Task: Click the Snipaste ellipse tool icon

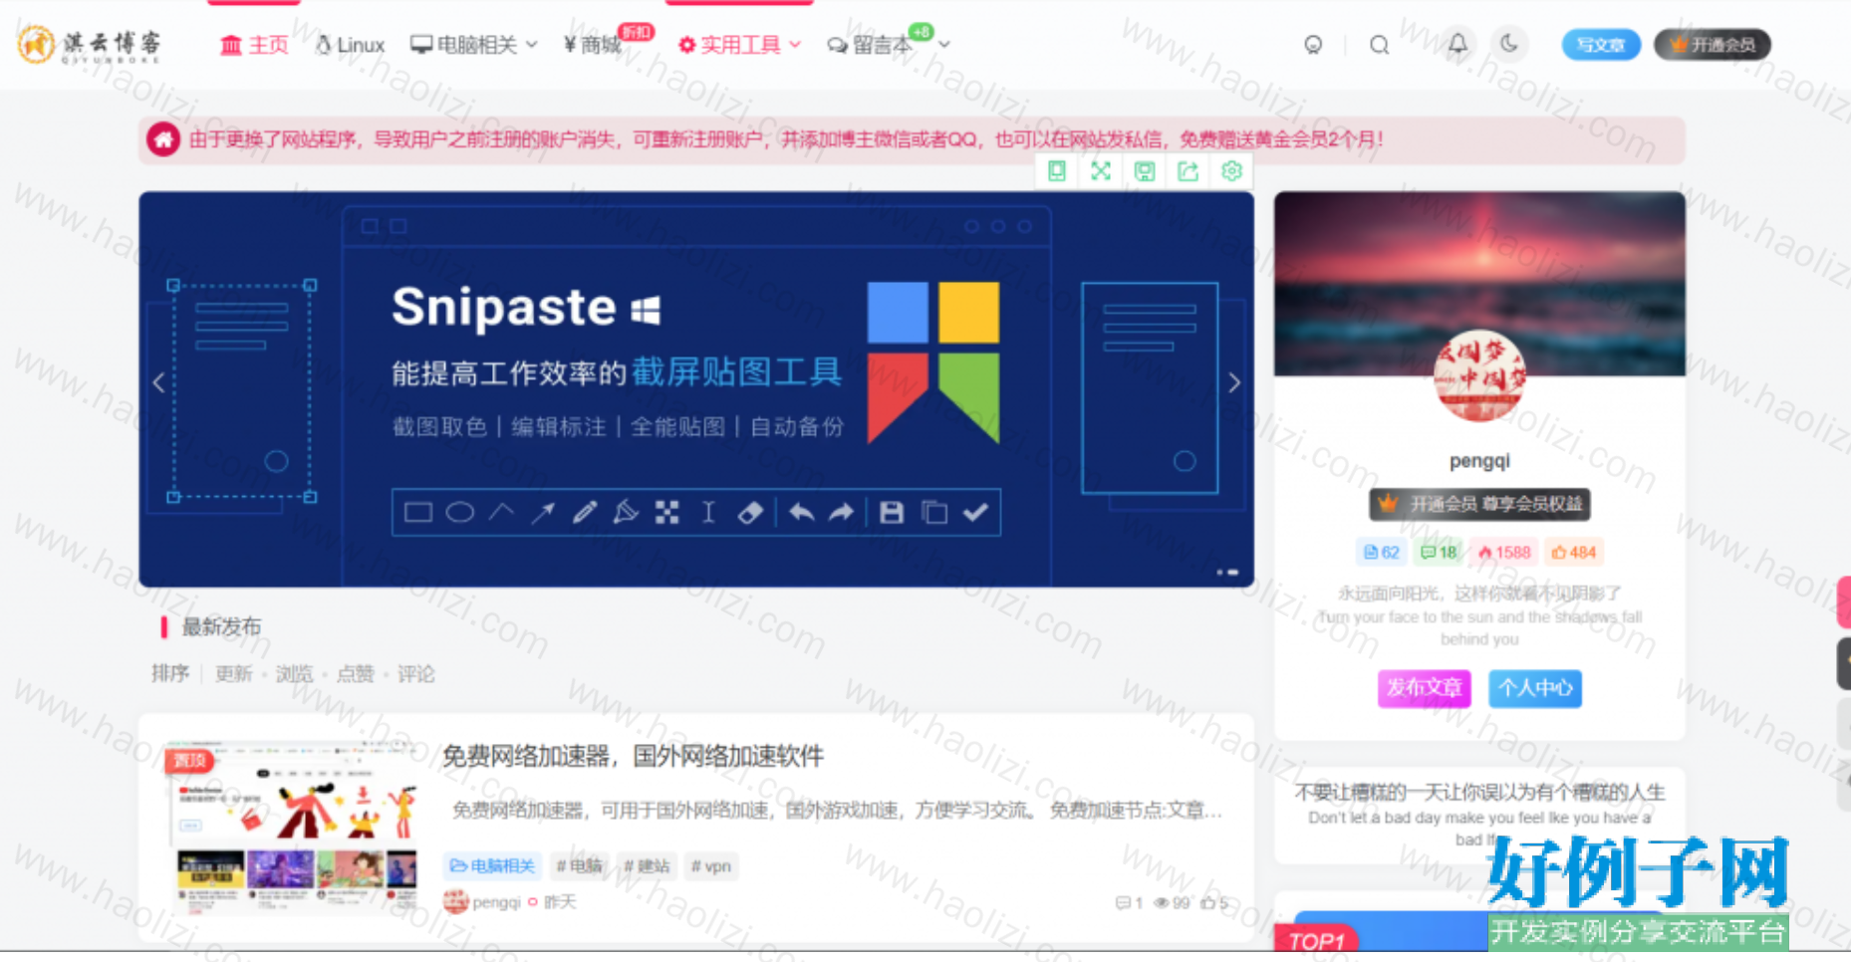Action: (459, 513)
